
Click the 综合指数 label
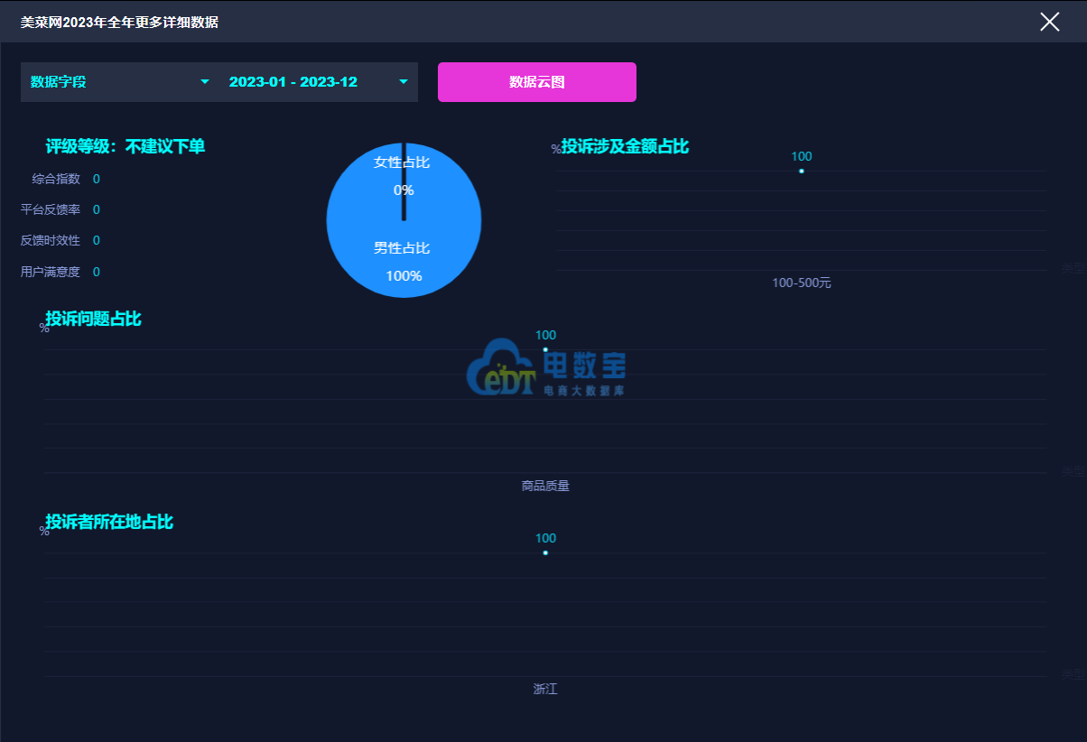click(x=56, y=179)
